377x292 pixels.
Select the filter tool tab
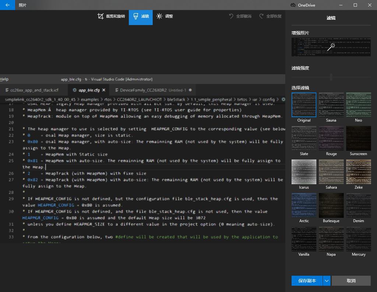pos(141,17)
